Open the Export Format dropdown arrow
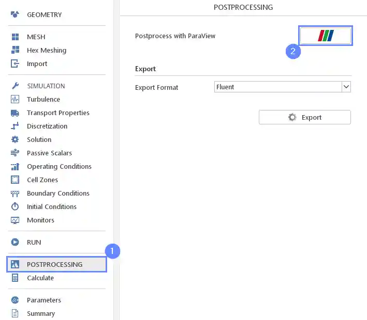 click(346, 87)
